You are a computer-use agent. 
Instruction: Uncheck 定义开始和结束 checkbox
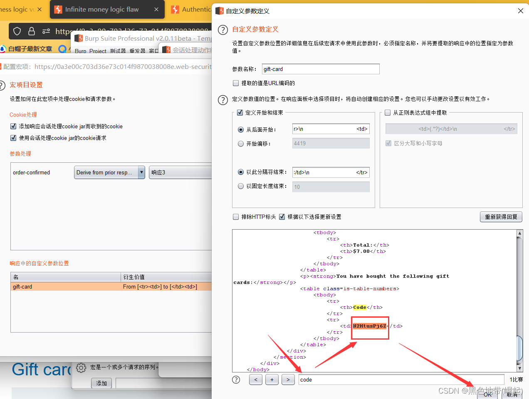tap(240, 113)
